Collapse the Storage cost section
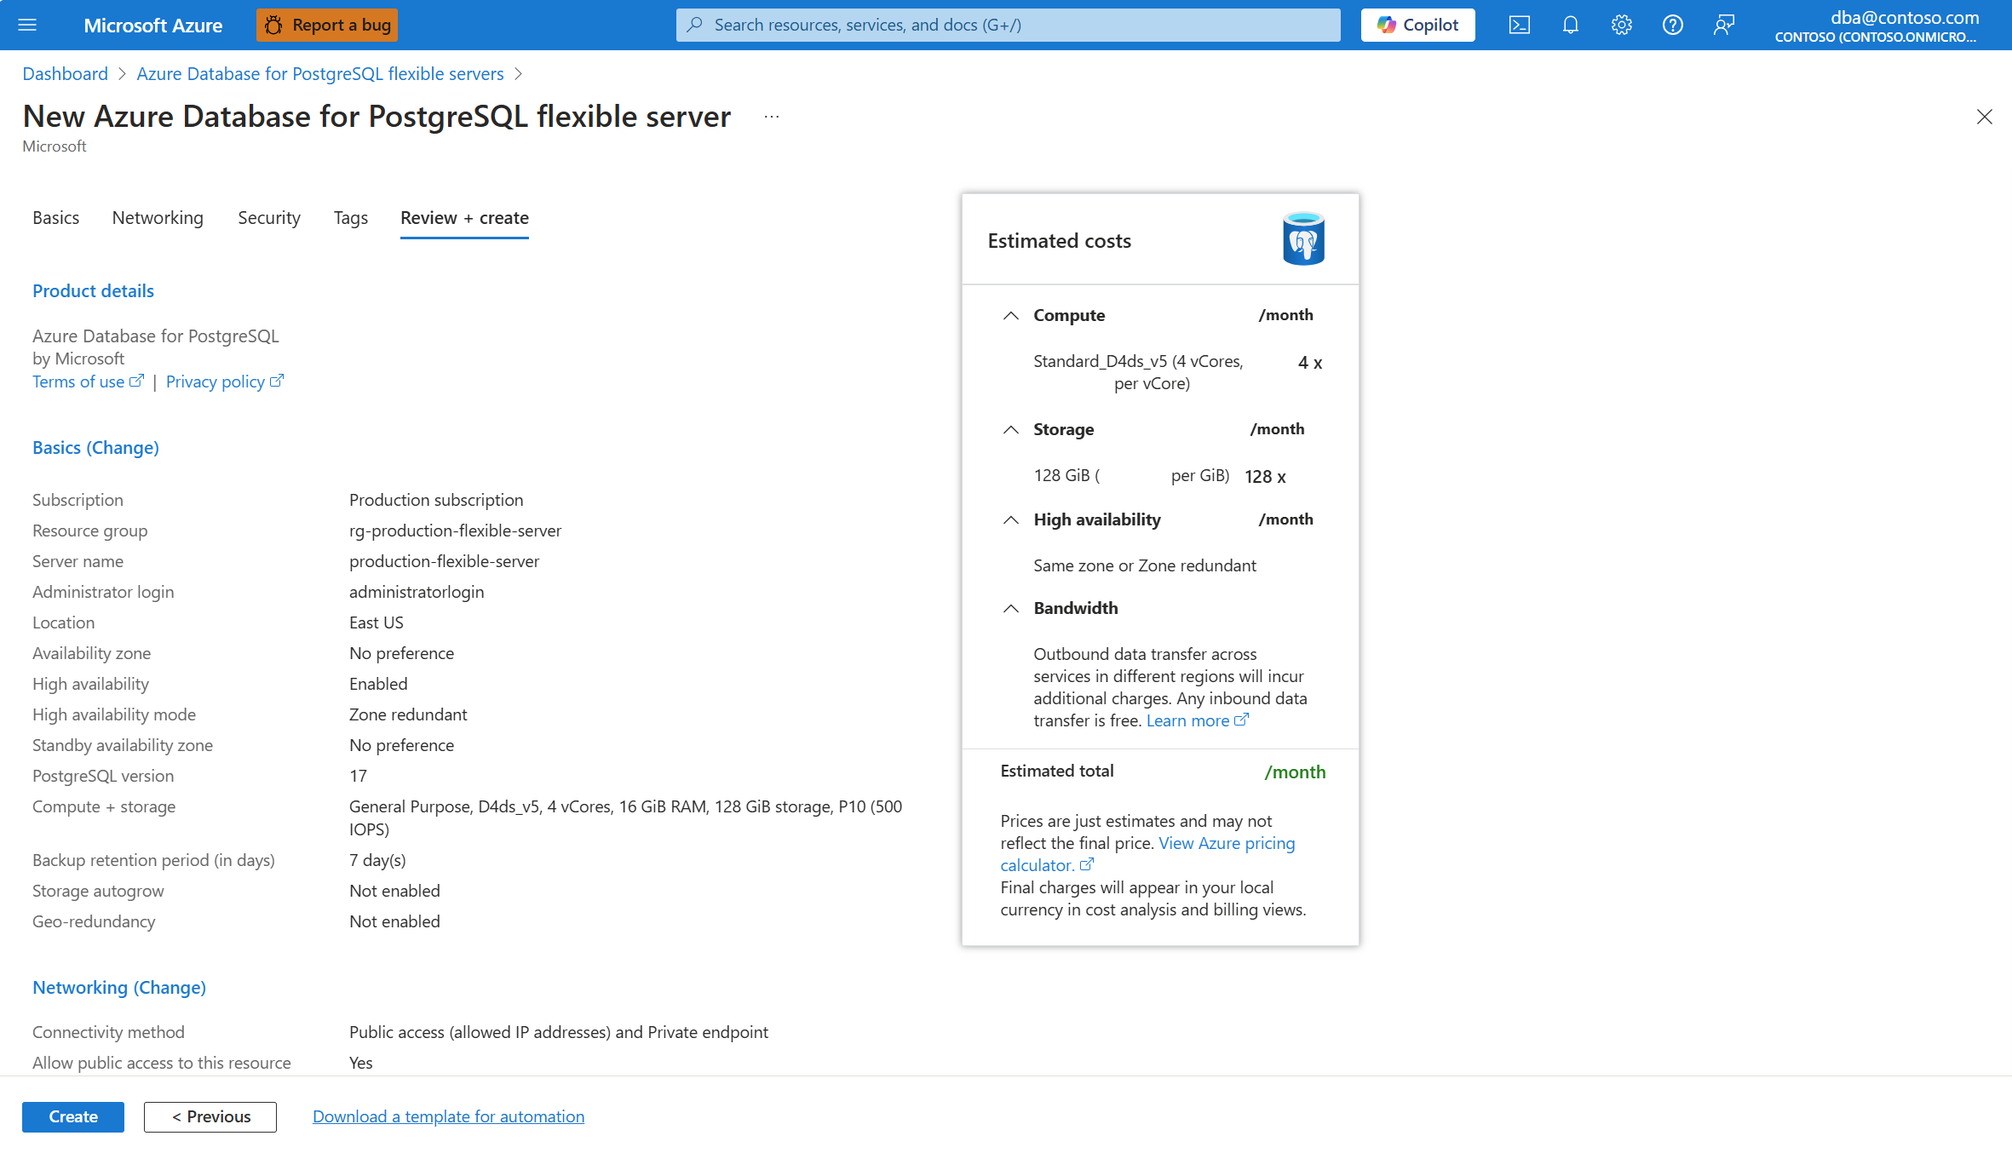Viewport: 2012px width, 1153px height. click(1012, 429)
